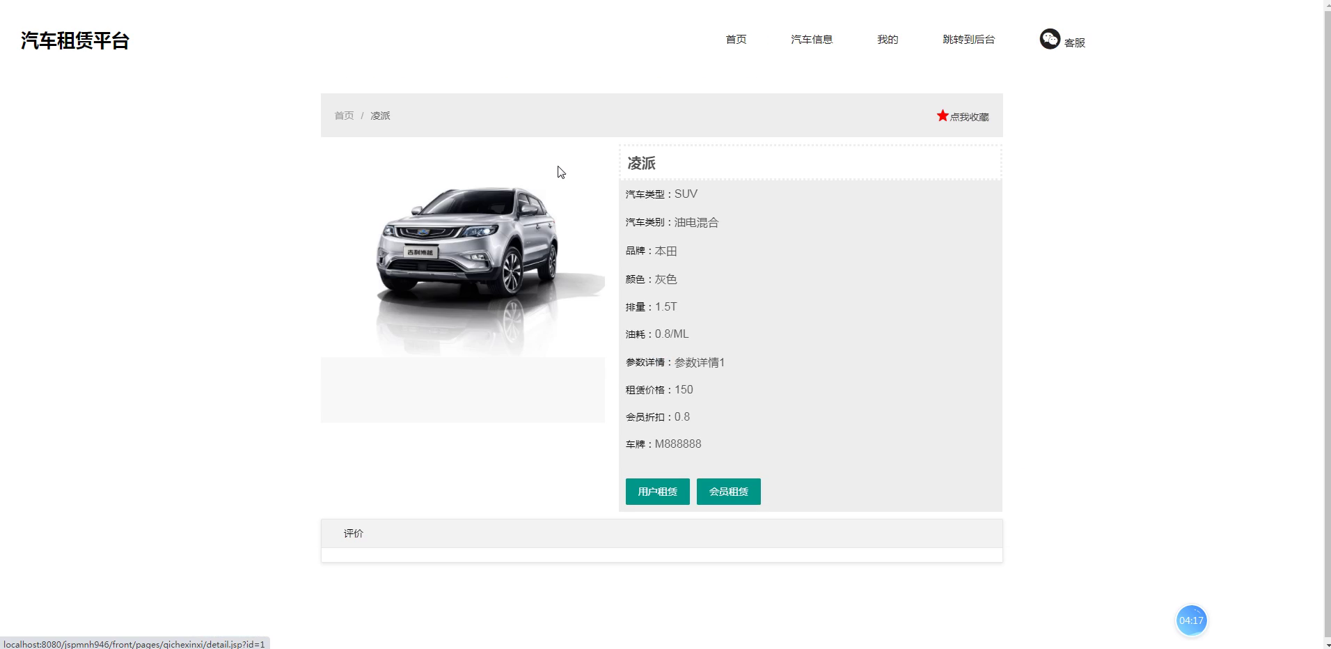Click the red star favorite icon
Viewport: 1331px width, 649px height.
point(943,116)
